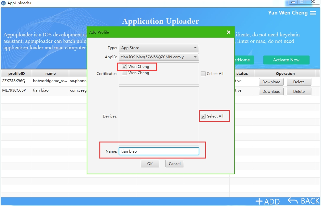The width and height of the screenshot is (321, 206).
Task: Click inside the empty Devices list box
Action: click(159, 116)
